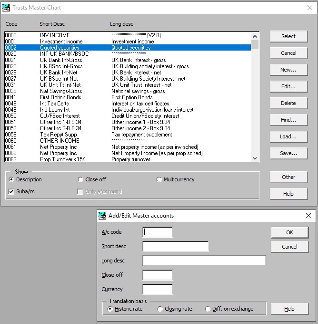This screenshot has width=318, height=324.
Task: Focus the Long desc text field
Action: pos(204,261)
